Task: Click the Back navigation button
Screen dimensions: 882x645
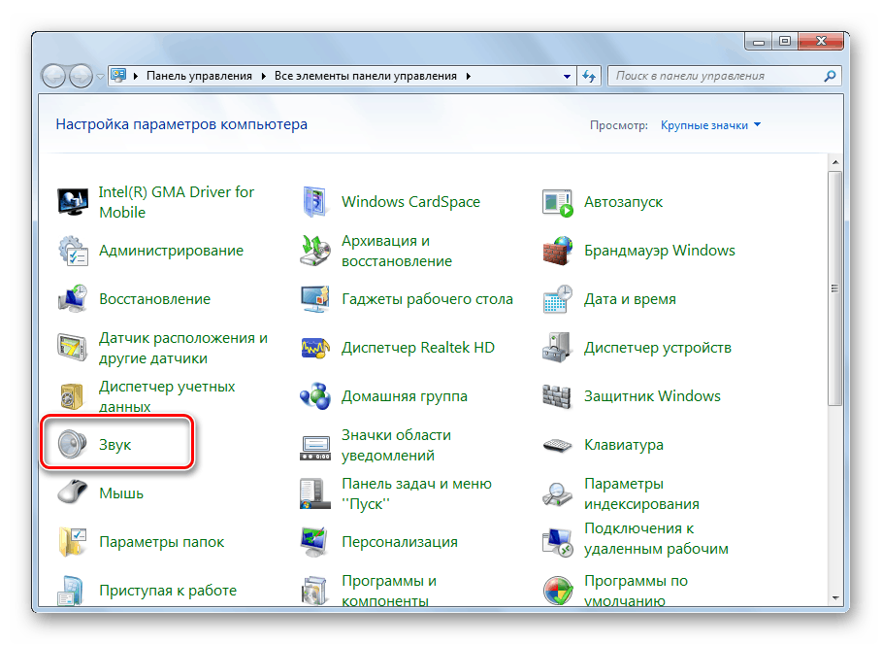Action: click(54, 76)
